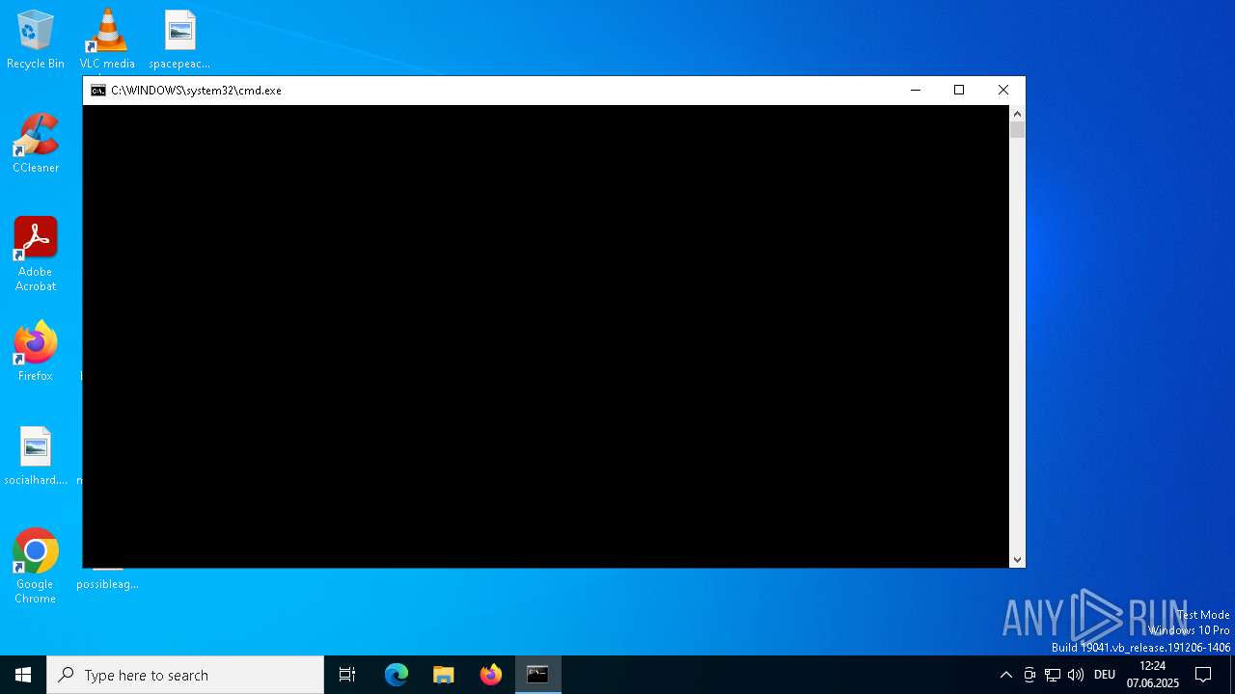Viewport: 1235px width, 694px height.
Task: Open the network status tray icon
Action: click(1053, 675)
